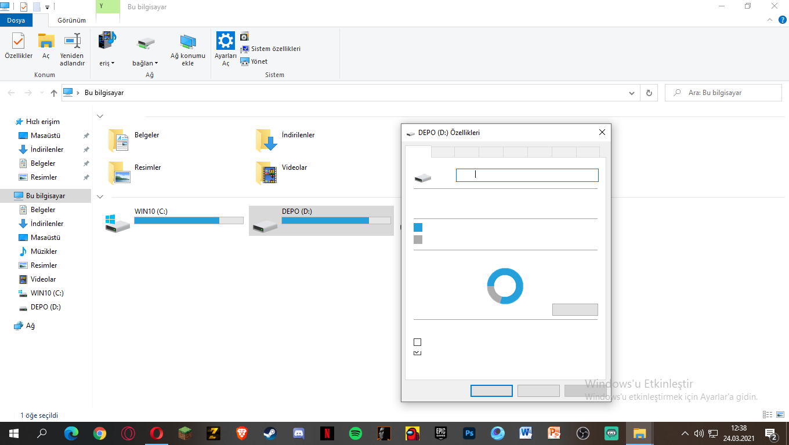Open OBS Studio from the taskbar
The width and height of the screenshot is (789, 445).
(583, 433)
